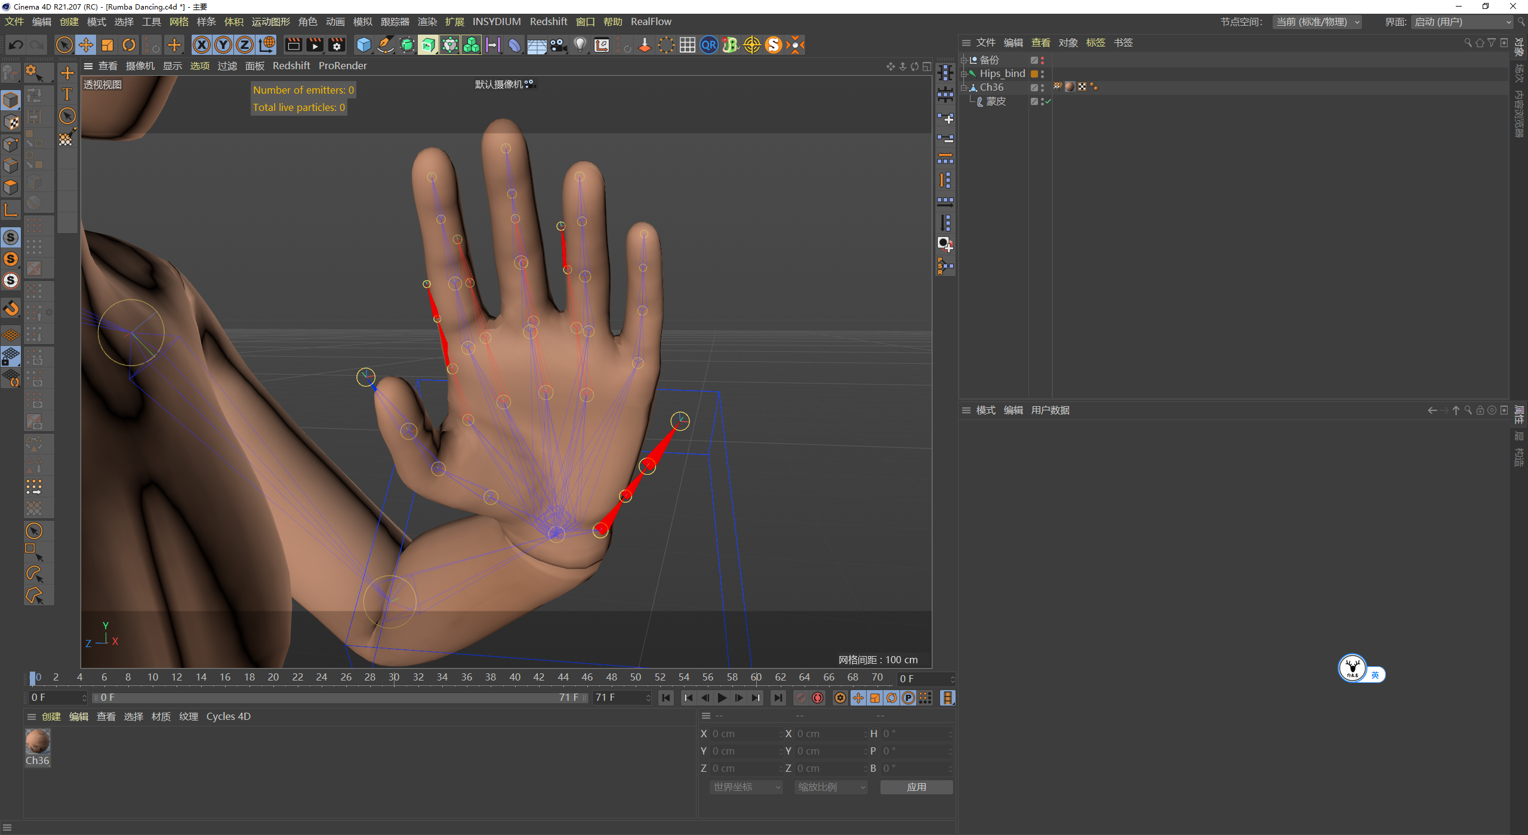Open Edit Render Settings icon
The height and width of the screenshot is (835, 1528).
pyautogui.click(x=337, y=45)
